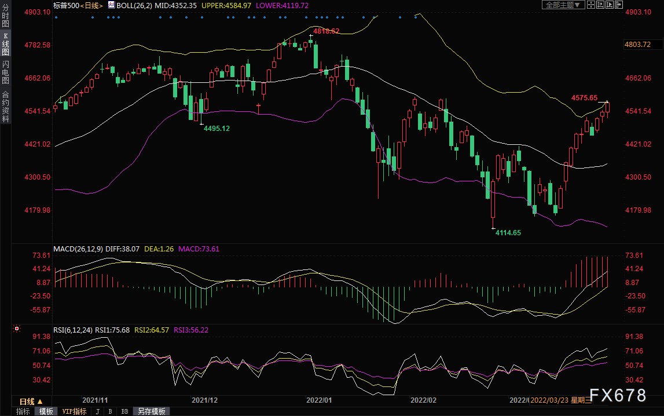Image resolution: width=664 pixels, height=416 pixels.
Task: Click the BOLL indicator icon beside the title
Action: (x=111, y=5)
